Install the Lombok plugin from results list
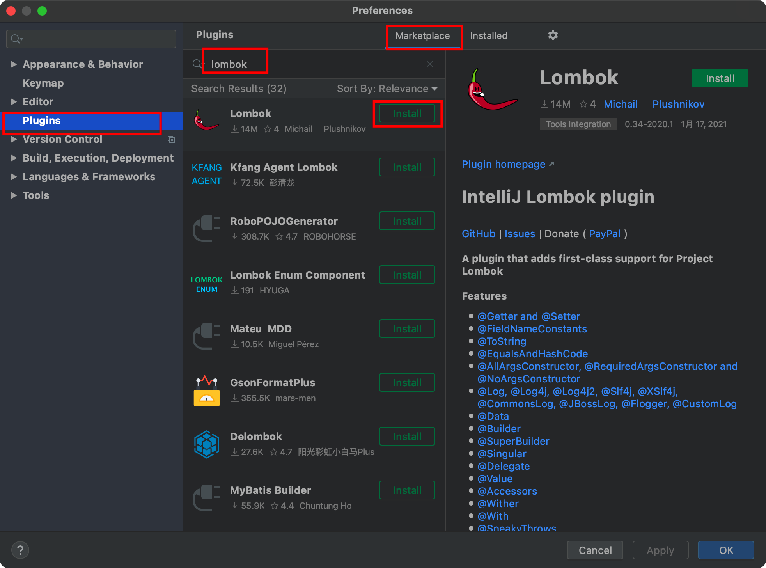Image resolution: width=766 pixels, height=568 pixels. point(407,114)
